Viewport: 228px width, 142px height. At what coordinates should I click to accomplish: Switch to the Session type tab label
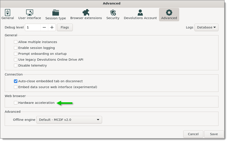pos(55,18)
